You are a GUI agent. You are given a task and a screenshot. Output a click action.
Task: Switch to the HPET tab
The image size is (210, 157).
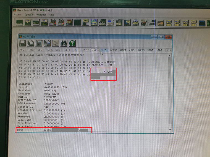(123, 50)
